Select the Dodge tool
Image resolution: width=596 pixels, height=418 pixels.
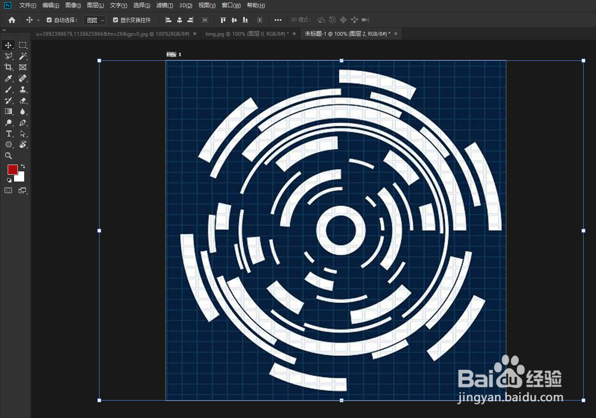point(9,122)
